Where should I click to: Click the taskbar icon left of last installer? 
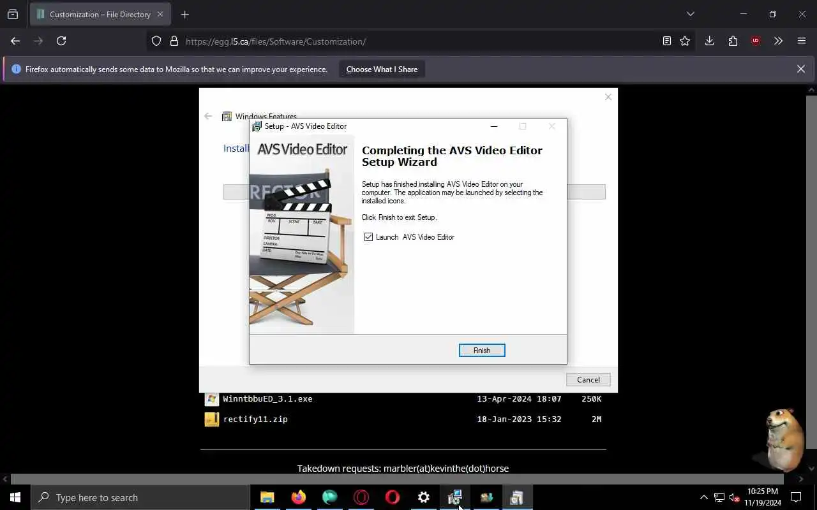click(486, 497)
